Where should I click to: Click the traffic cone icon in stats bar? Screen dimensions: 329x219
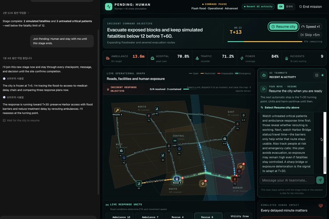pyautogui.click(x=197, y=58)
